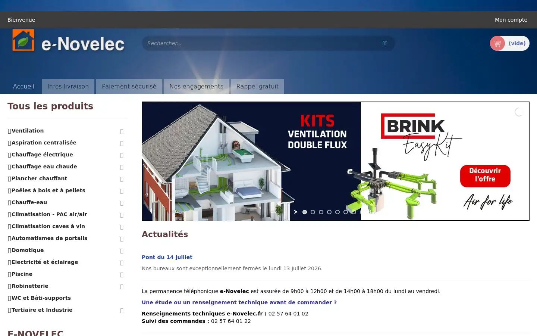Click the slideshow play arrow

296,212
